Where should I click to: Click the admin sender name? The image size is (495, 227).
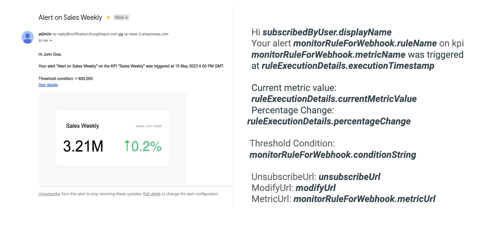(x=45, y=34)
